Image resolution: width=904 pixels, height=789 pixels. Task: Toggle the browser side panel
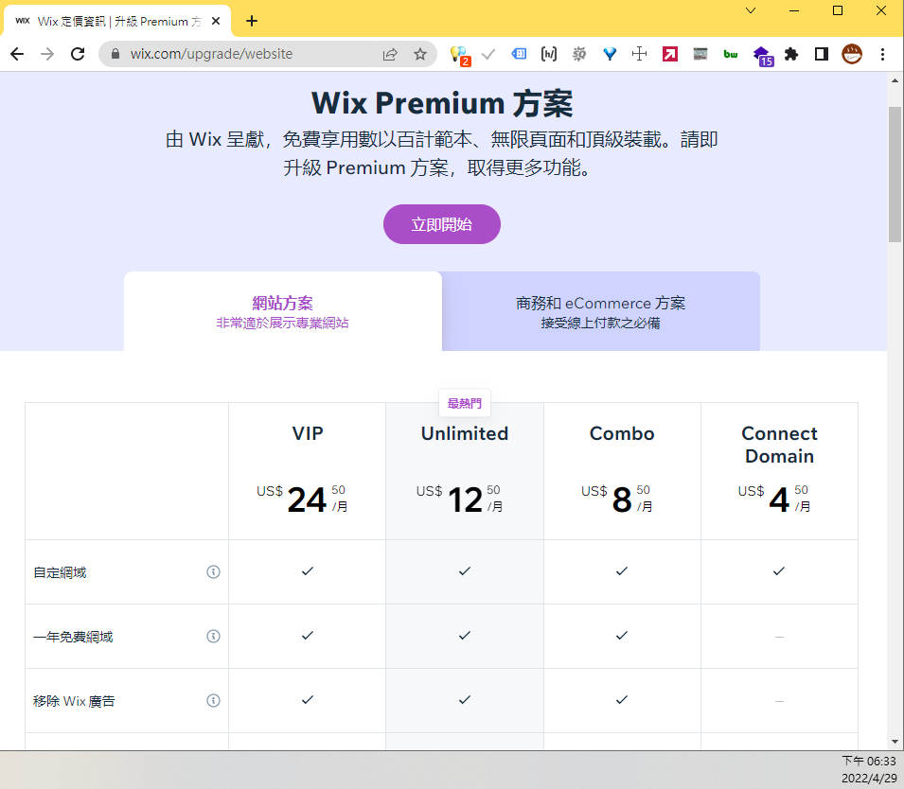click(x=822, y=54)
